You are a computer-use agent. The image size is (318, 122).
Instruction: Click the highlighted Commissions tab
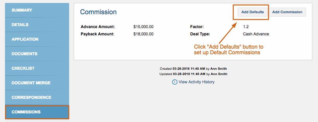point(37,112)
